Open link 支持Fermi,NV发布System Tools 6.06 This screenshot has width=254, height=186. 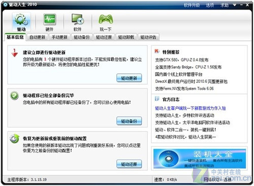pos(184,88)
